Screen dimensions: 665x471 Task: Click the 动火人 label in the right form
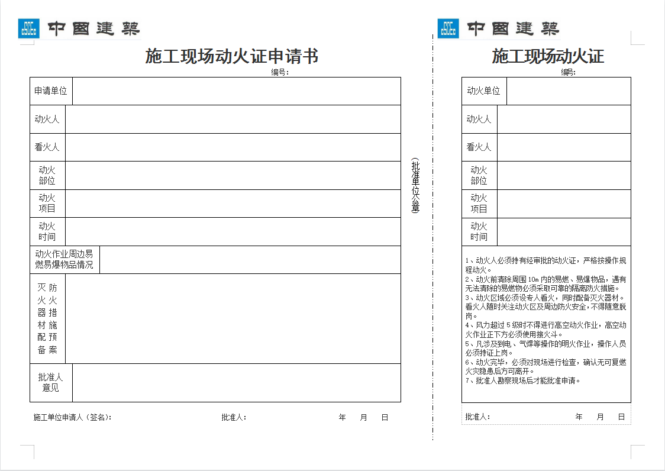(x=479, y=120)
